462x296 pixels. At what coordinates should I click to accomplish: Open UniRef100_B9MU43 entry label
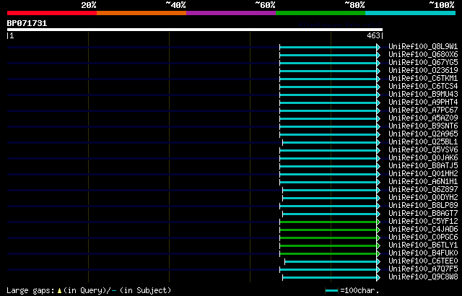[423, 95]
